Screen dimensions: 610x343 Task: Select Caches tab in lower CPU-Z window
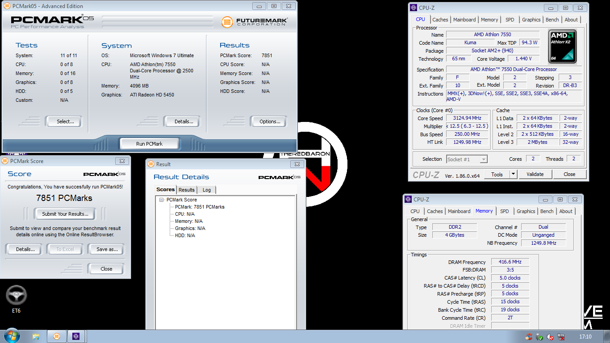point(435,211)
